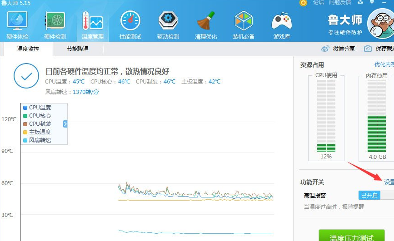Click the 主板温度 42℃ reading
The height and width of the screenshot is (241, 394).
tap(201, 82)
